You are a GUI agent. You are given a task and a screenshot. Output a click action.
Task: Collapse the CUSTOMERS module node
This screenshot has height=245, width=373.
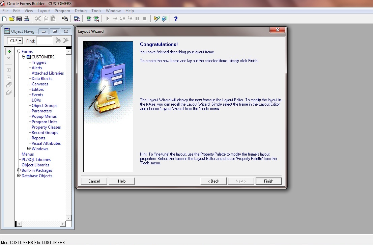[x=23, y=57]
